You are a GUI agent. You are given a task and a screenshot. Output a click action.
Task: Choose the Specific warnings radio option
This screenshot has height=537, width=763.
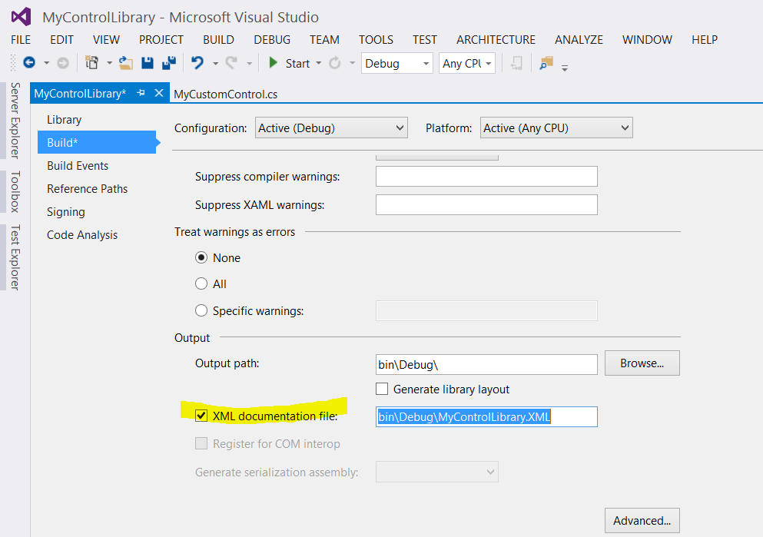(x=201, y=310)
